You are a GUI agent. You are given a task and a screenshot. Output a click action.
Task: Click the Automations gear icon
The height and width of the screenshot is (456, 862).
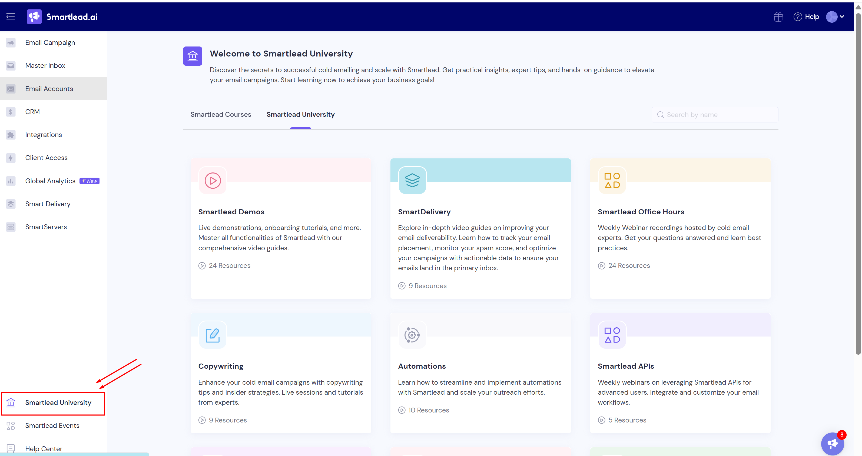[x=412, y=335]
